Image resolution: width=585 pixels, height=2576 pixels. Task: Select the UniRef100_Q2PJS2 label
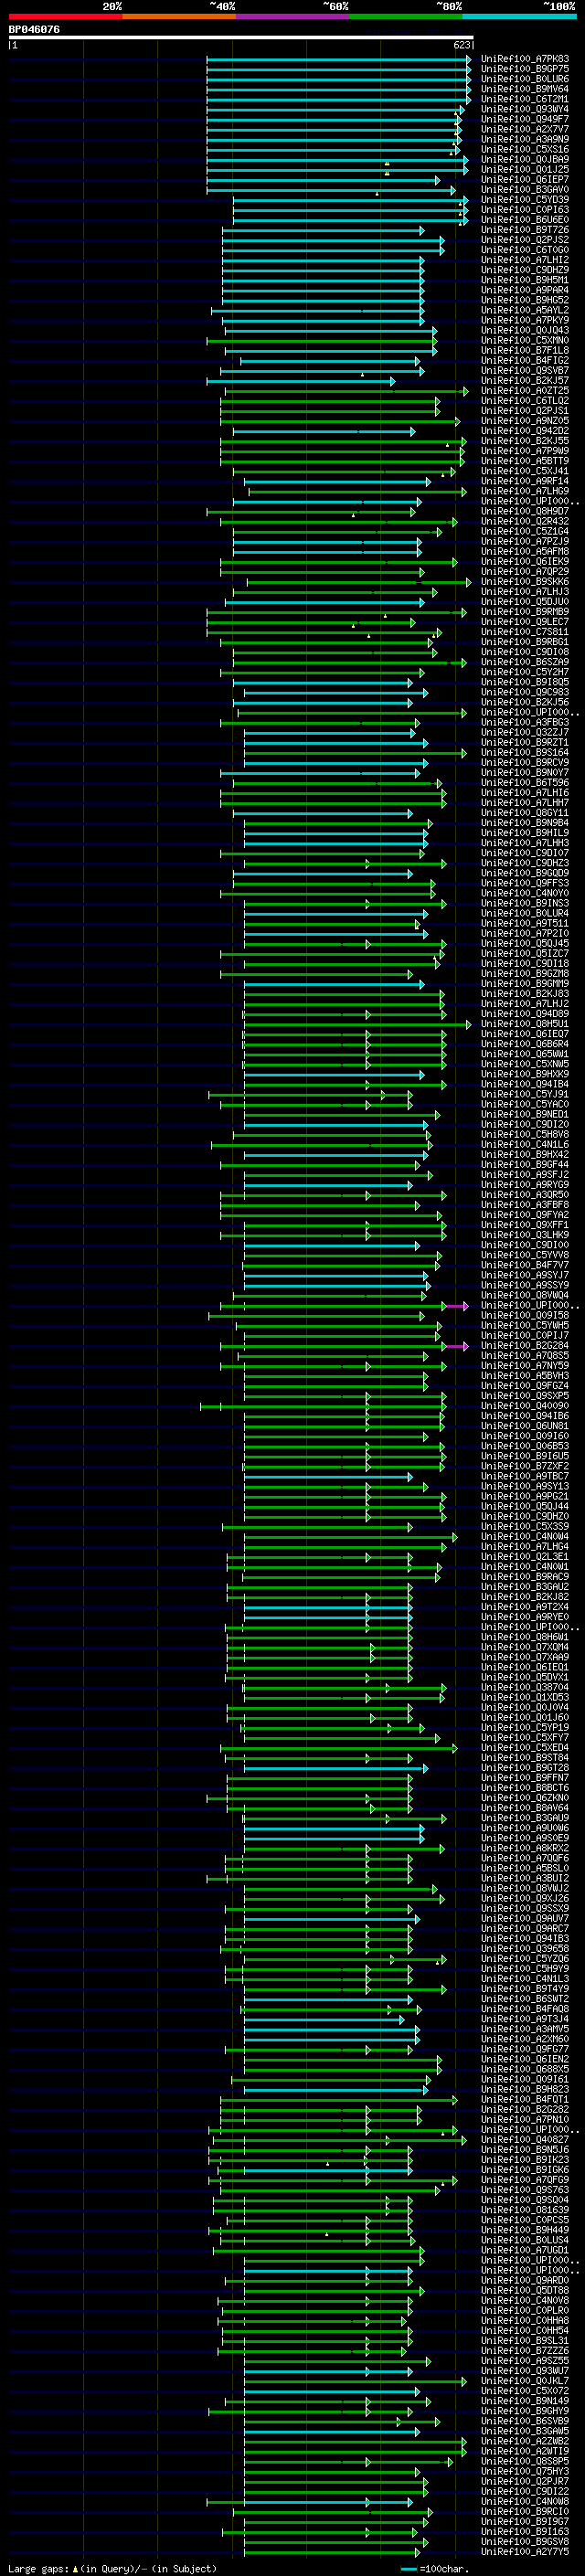pyautogui.click(x=524, y=240)
